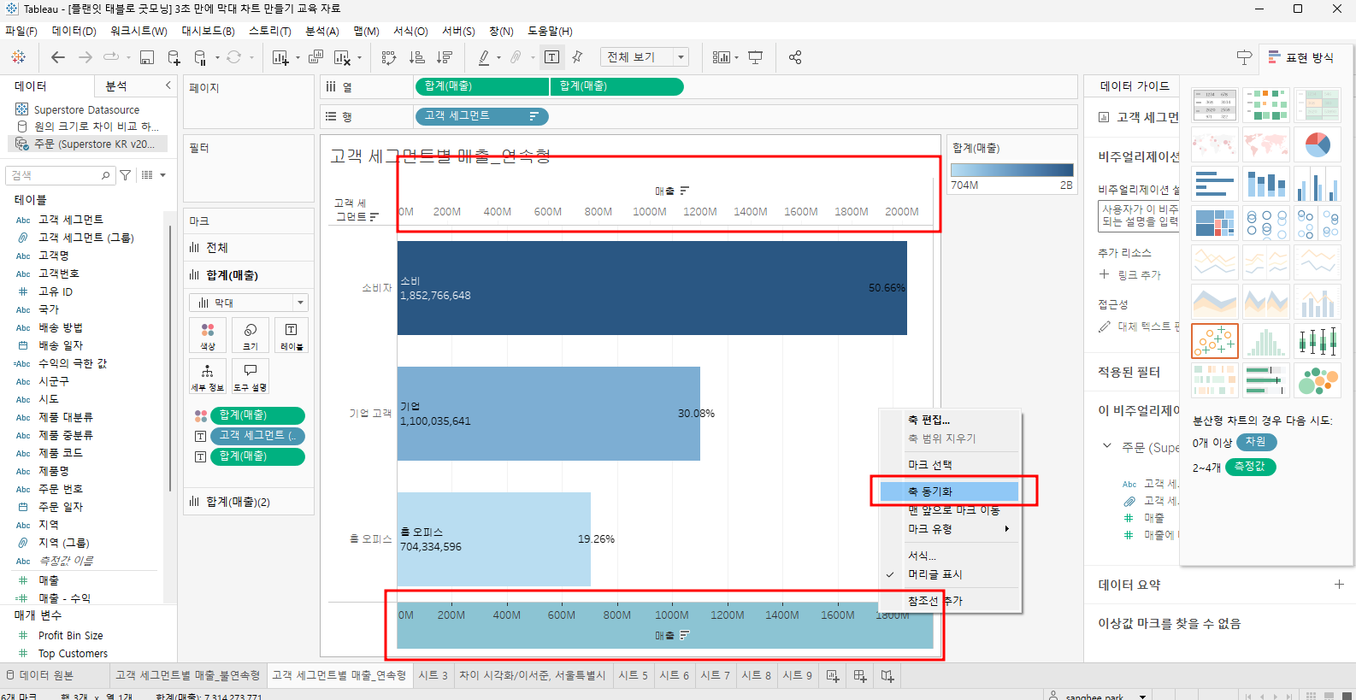
Task: Click the undo back arrow
Action: click(58, 57)
